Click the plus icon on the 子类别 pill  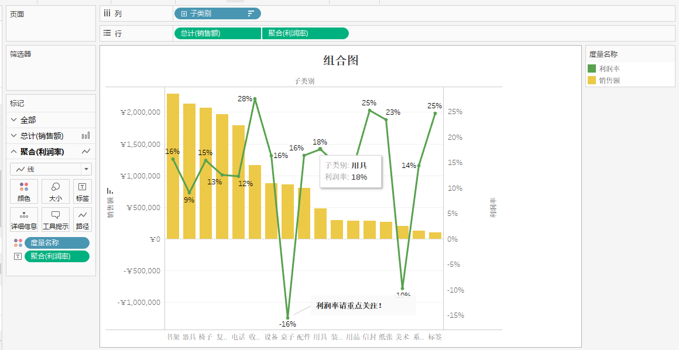184,13
